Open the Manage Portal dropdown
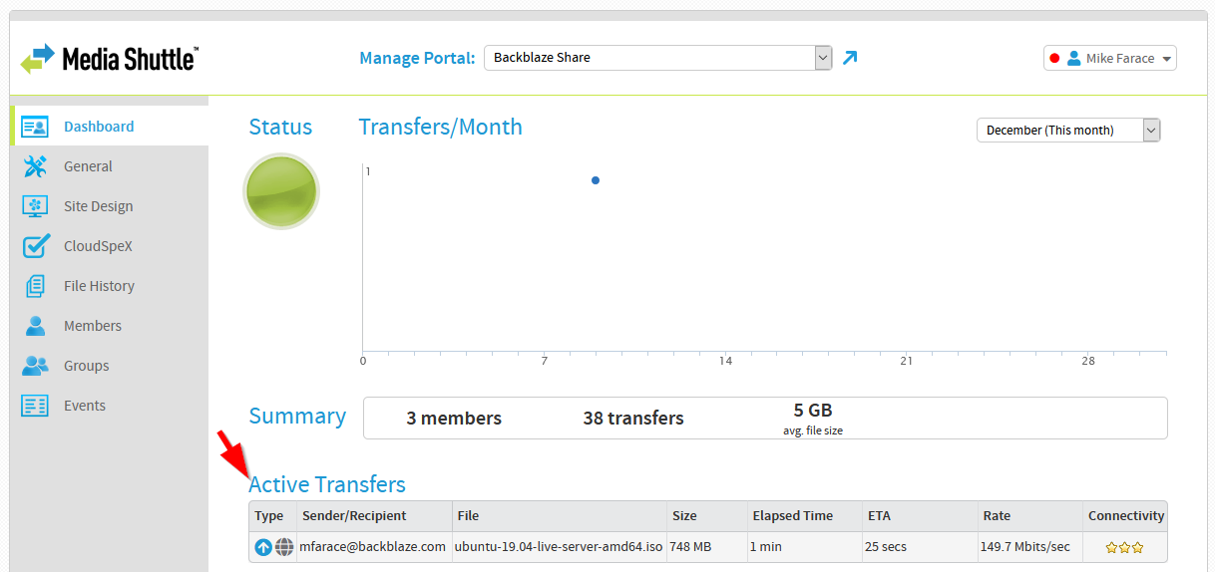The image size is (1215, 572). pyautogui.click(x=657, y=58)
